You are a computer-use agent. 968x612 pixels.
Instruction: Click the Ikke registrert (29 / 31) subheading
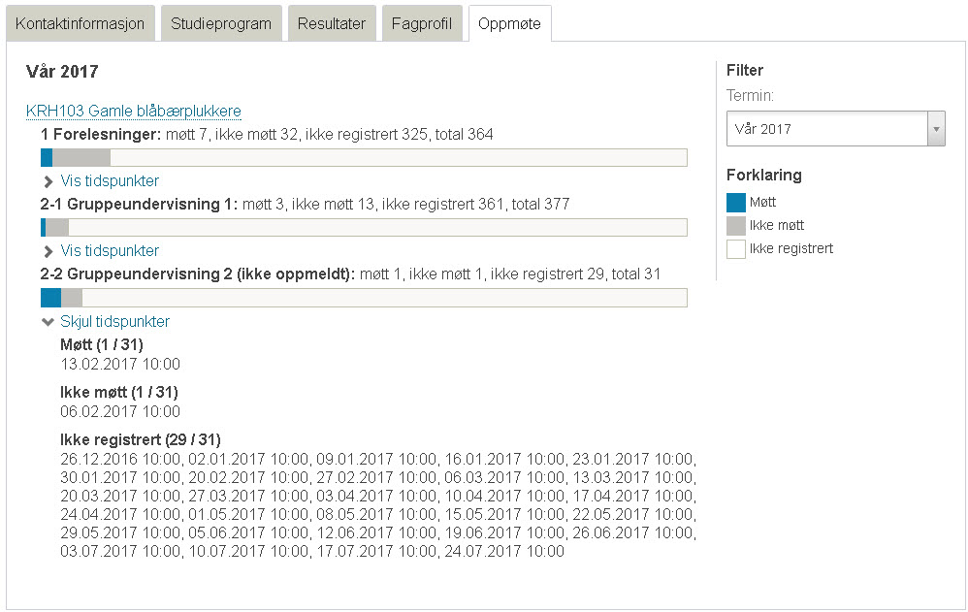click(141, 439)
